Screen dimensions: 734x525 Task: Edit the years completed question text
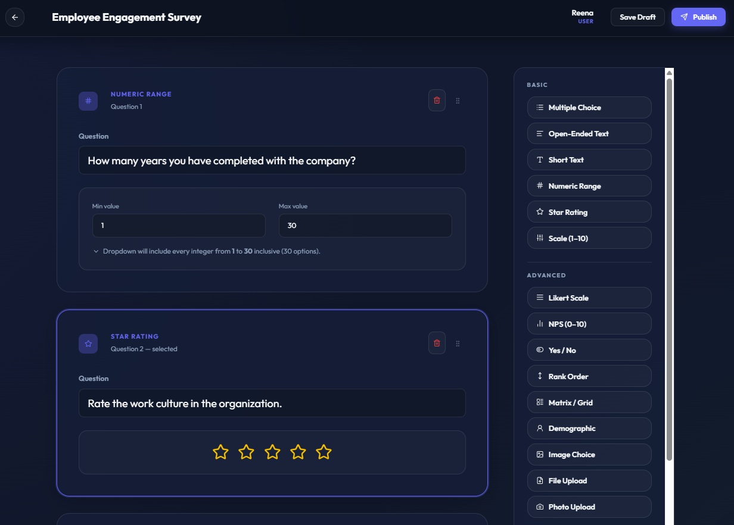coord(272,160)
